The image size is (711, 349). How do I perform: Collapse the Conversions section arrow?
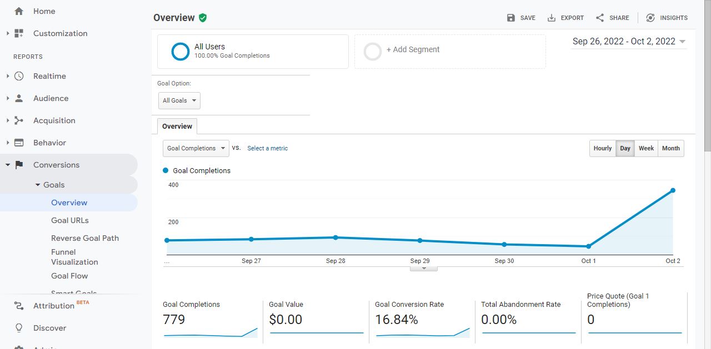8,165
